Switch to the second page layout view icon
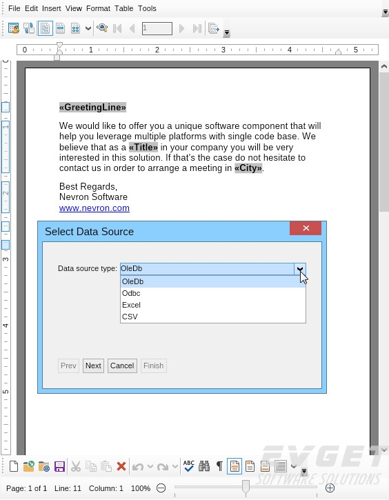This screenshot has height=500, width=389. click(x=250, y=466)
